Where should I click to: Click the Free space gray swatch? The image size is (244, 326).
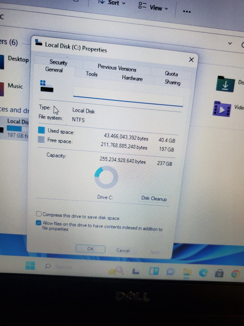[x=41, y=139]
